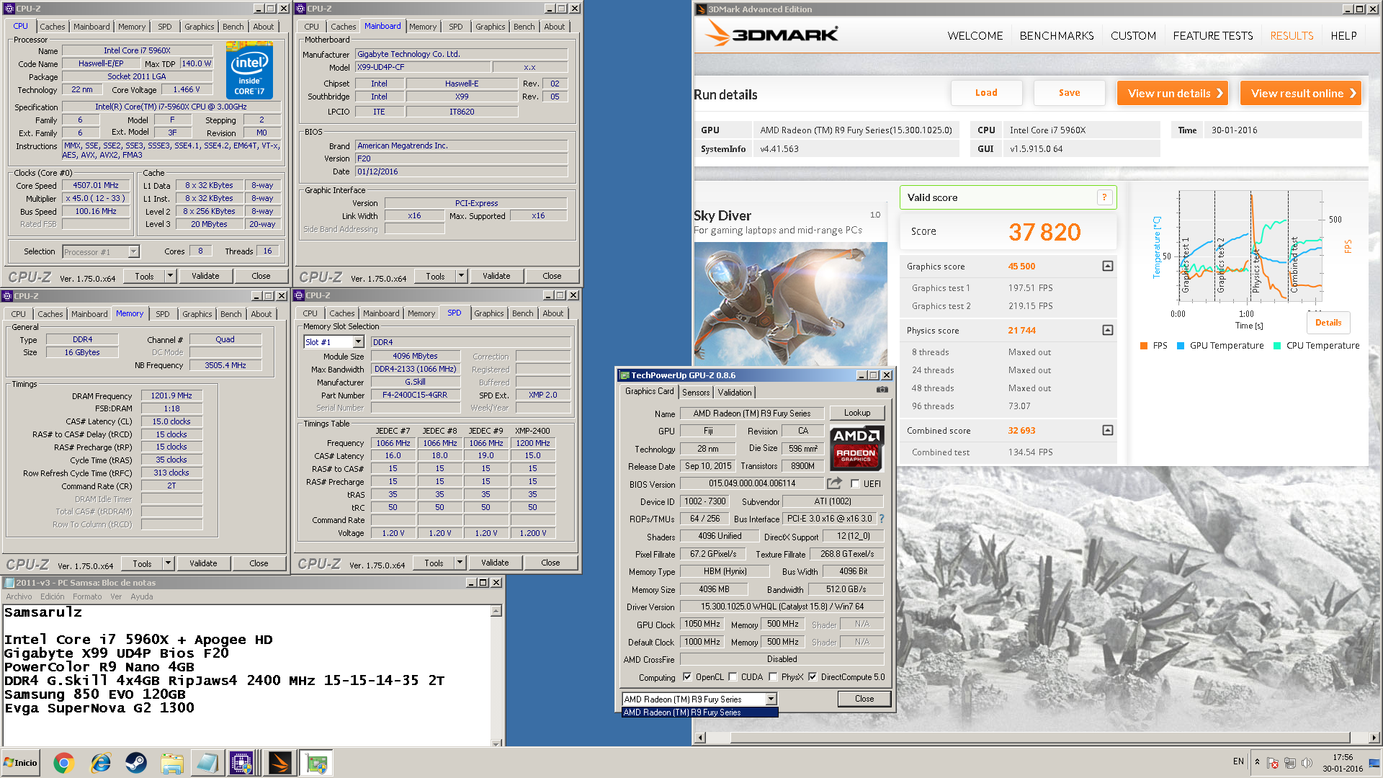The width and height of the screenshot is (1383, 778).
Task: Open Windows Explorer from the taskbar
Action: pos(172,763)
